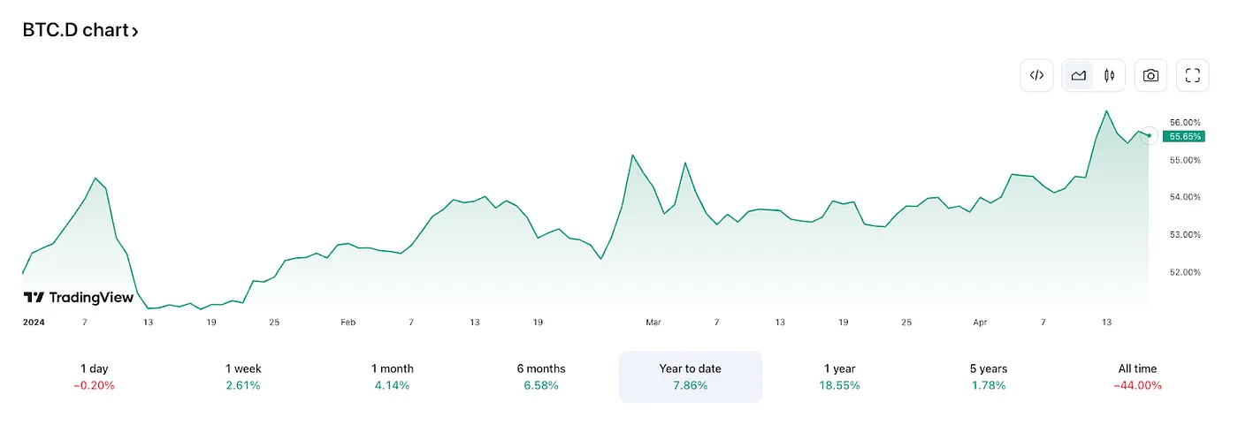Open the embed code icon
The image size is (1238, 448).
click(x=1036, y=75)
